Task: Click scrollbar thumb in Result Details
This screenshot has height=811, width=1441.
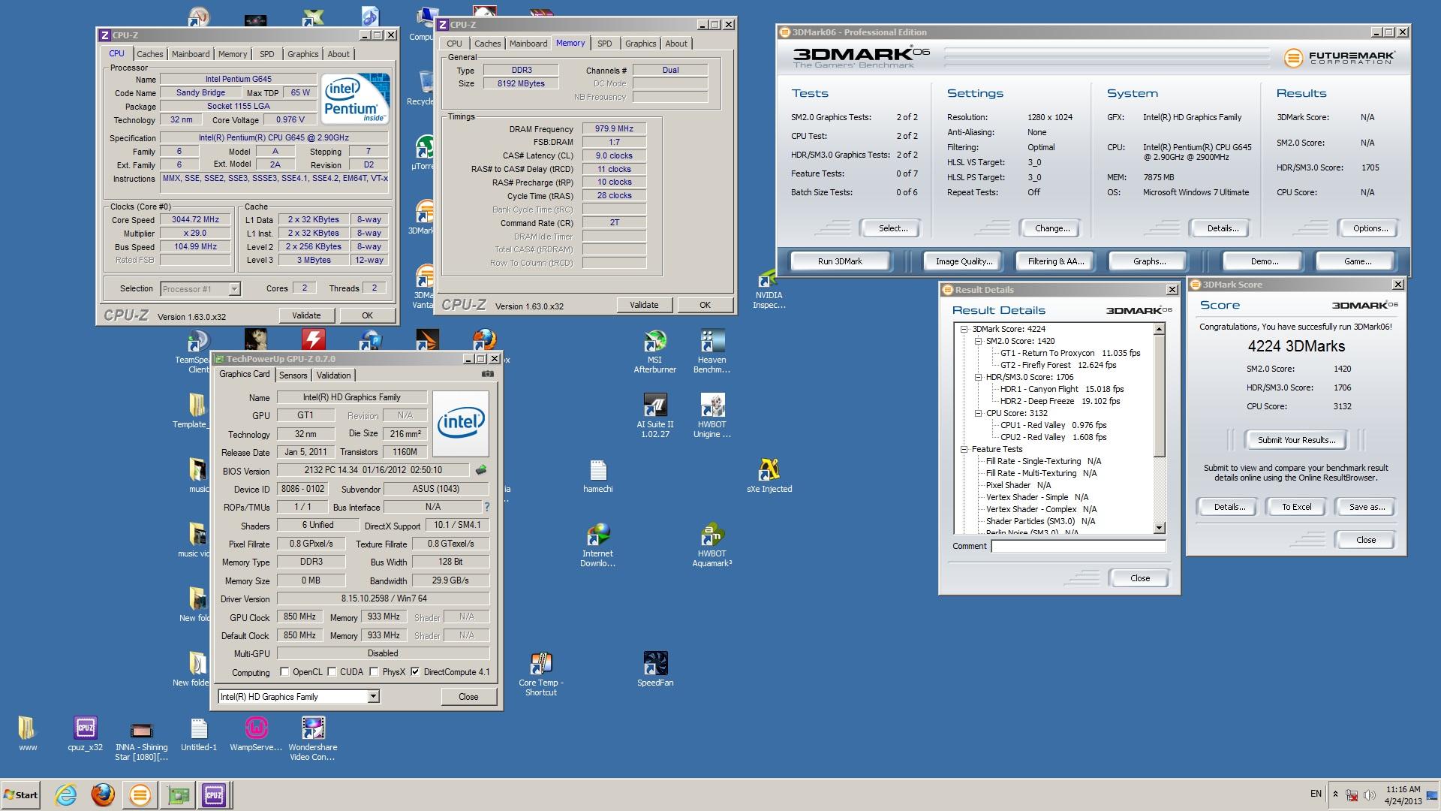Action: [x=1159, y=395]
